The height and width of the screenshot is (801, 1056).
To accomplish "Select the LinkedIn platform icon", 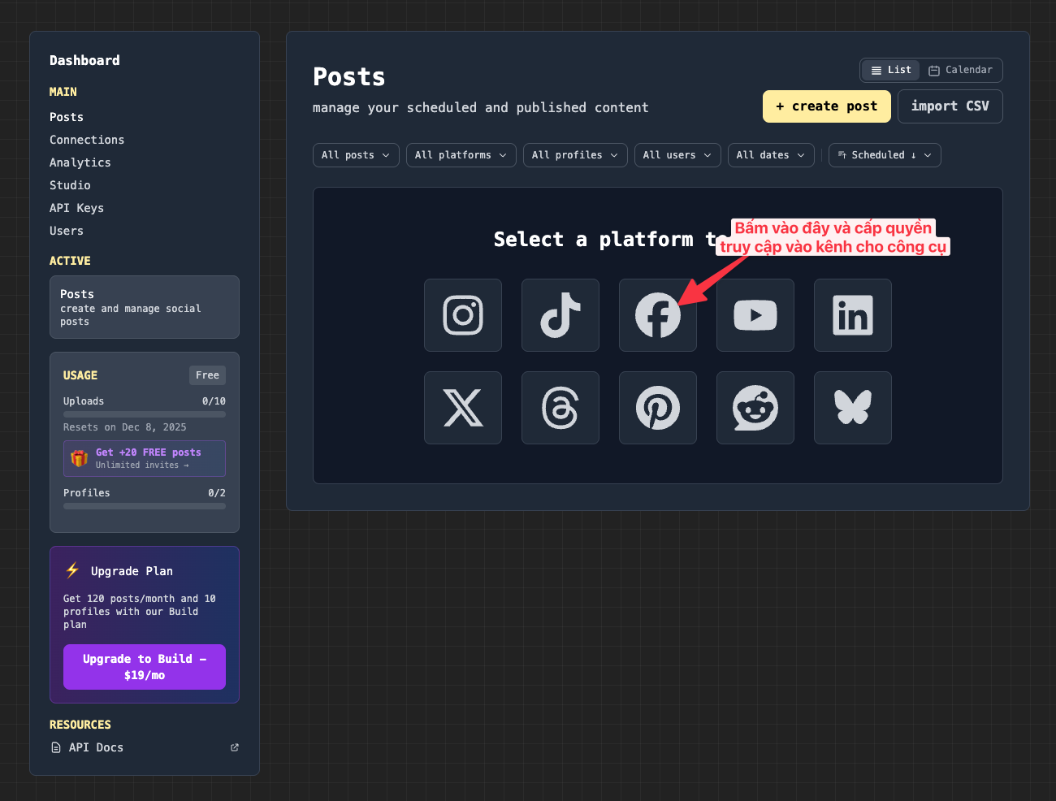I will [853, 315].
